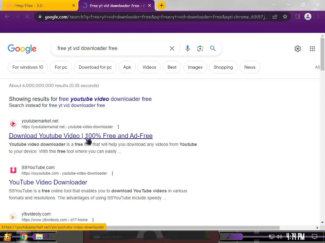Open more options for ytbvideoly.com result

click(93, 220)
